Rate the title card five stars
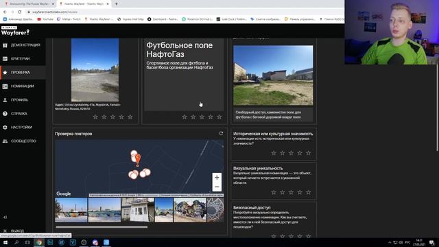Viewport: 439px width, 247px height. pos(219,117)
